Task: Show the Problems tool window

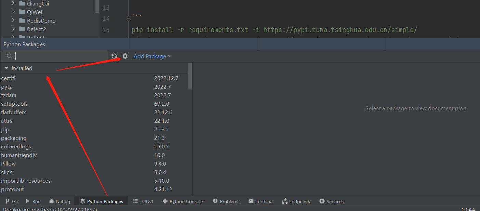Action: pos(226,201)
